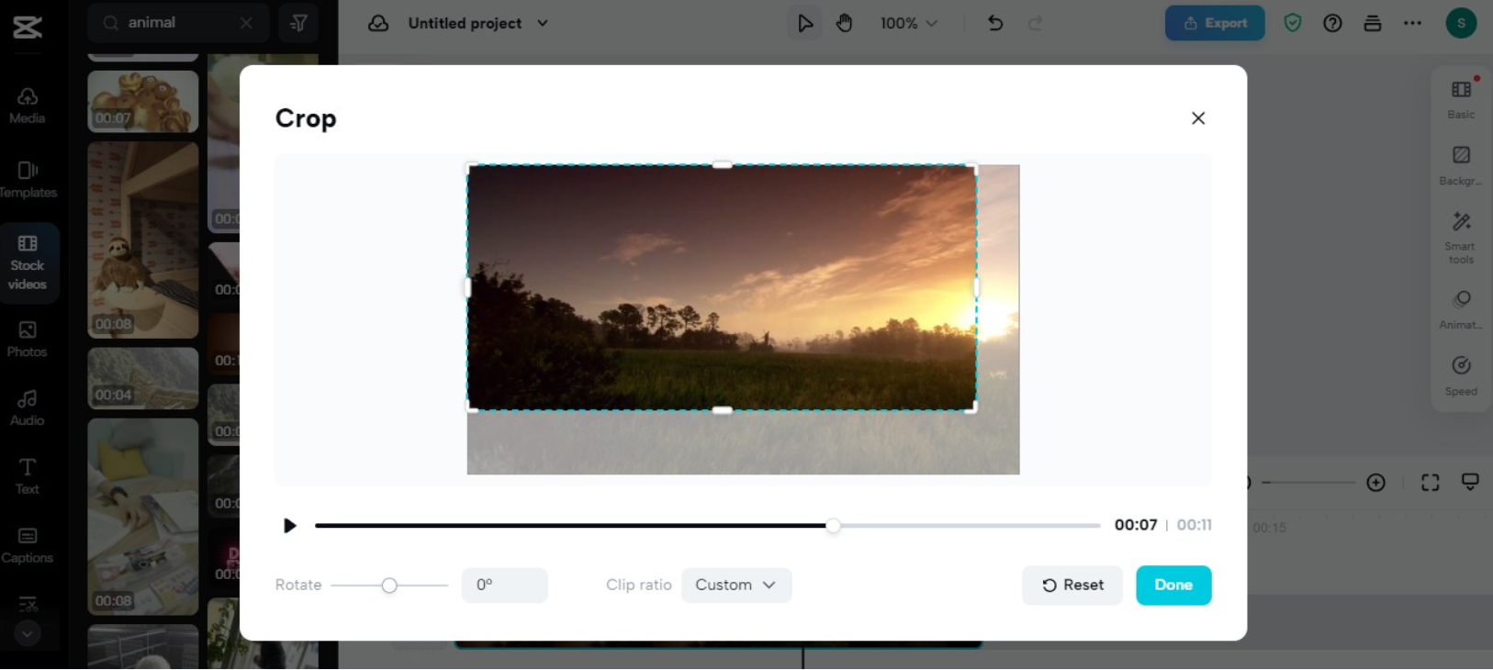Redo the last action
This screenshot has width=1493, height=670.
(x=1036, y=23)
